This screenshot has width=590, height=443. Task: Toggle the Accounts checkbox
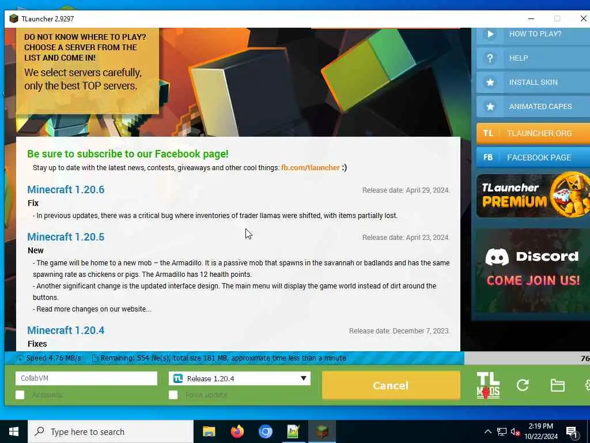[20, 395]
